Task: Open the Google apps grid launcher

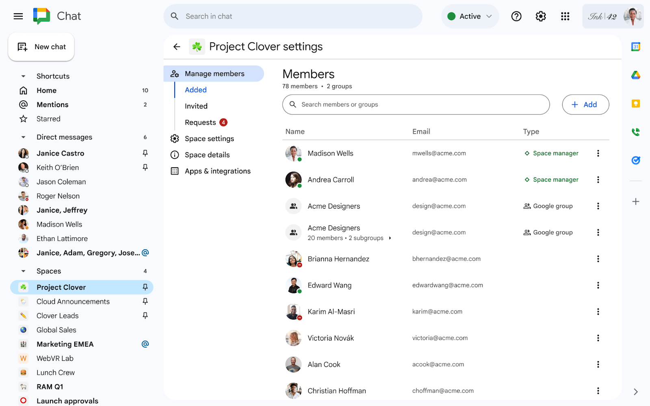Action: (565, 16)
